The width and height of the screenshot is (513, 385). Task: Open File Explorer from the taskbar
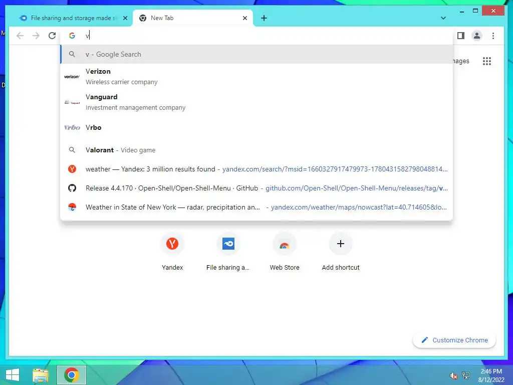[41, 375]
